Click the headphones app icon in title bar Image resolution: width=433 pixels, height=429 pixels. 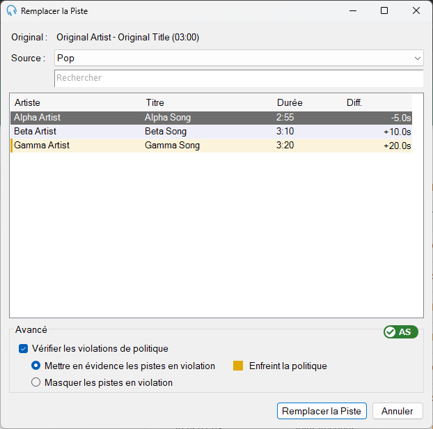[12, 10]
